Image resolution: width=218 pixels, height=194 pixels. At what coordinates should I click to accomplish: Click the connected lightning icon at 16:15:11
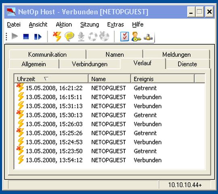pos(21,96)
